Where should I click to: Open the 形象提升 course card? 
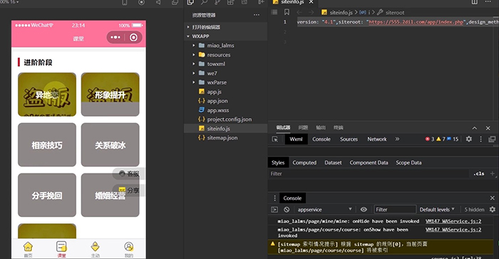pos(110,95)
